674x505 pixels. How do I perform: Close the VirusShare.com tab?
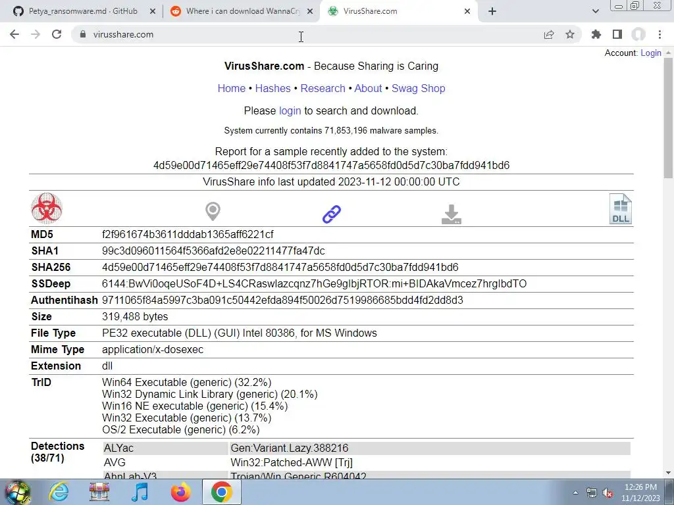pyautogui.click(x=467, y=12)
